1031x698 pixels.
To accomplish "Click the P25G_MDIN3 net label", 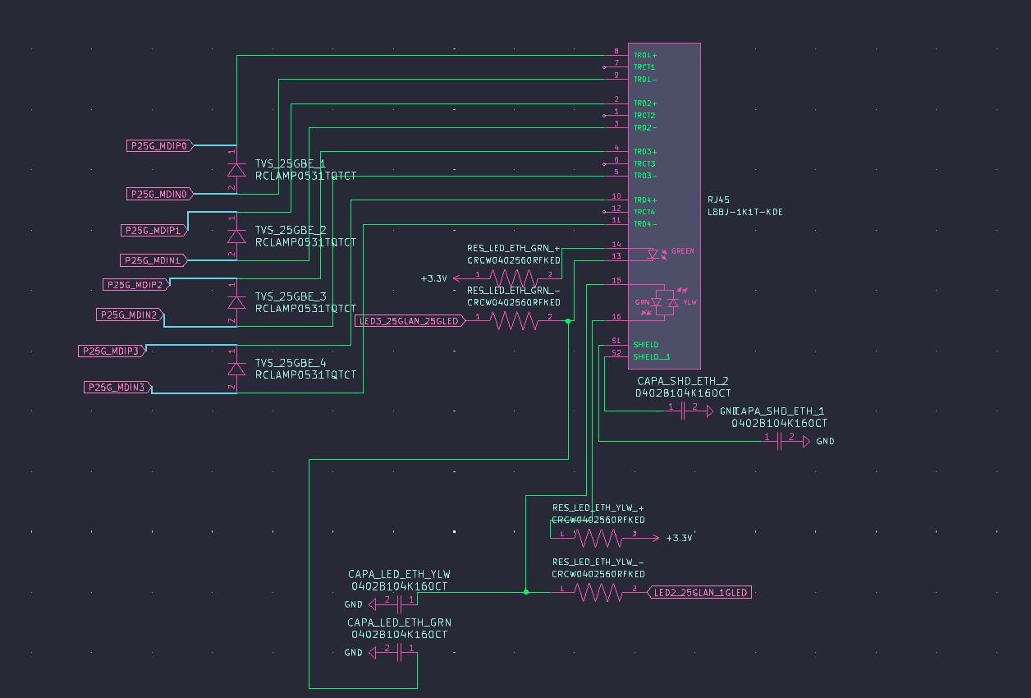I will 117,387.
